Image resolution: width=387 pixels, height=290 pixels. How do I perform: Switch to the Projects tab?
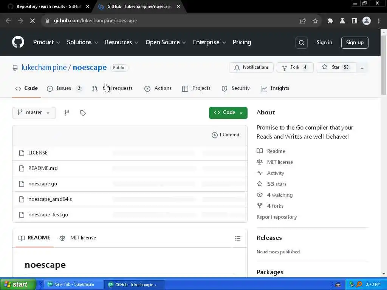[x=196, y=88]
